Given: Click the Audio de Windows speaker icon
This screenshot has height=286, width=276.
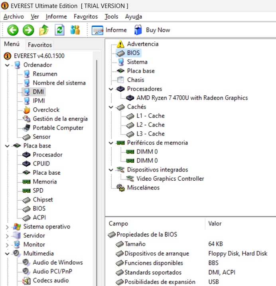Looking at the screenshot, I should click(26, 262).
